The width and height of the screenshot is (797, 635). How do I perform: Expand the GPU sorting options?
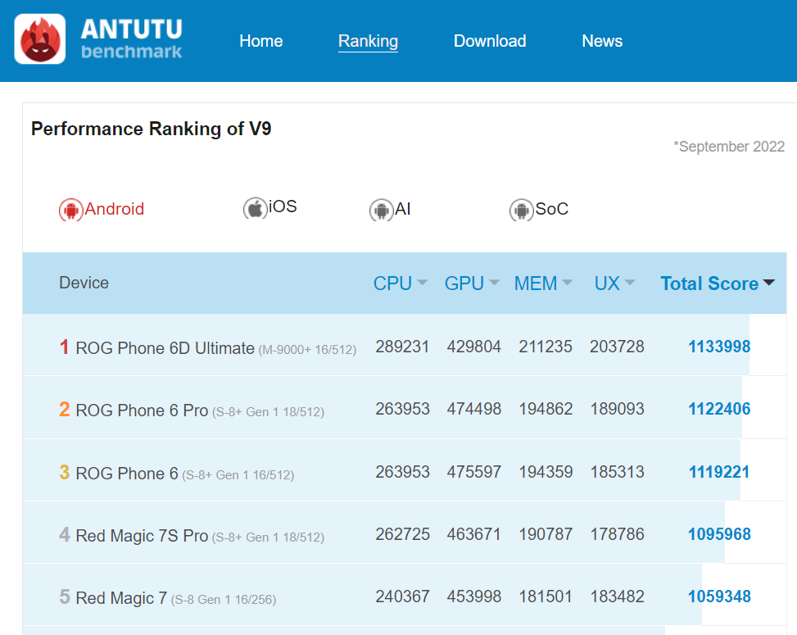tap(492, 283)
